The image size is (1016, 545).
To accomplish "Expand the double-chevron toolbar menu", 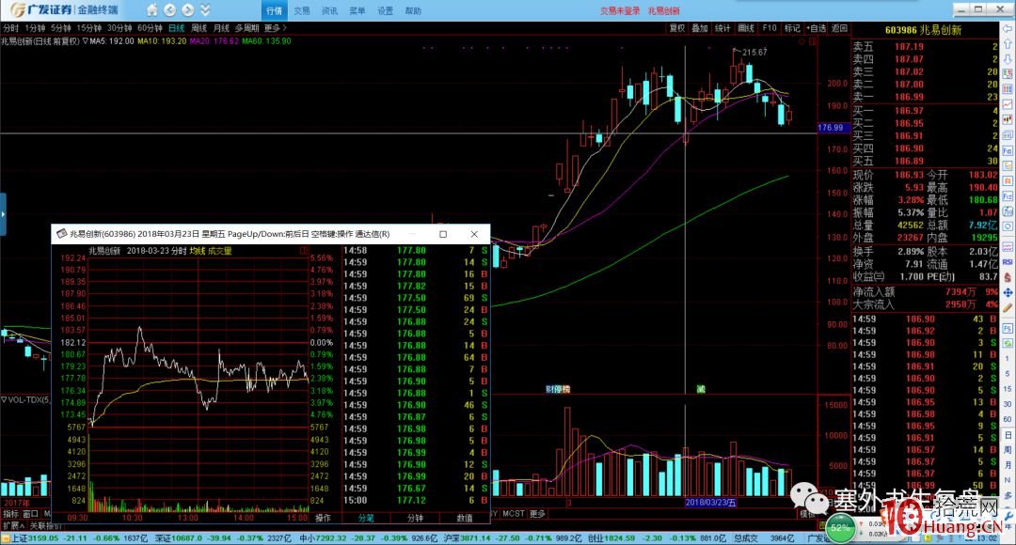I will 205,9.
